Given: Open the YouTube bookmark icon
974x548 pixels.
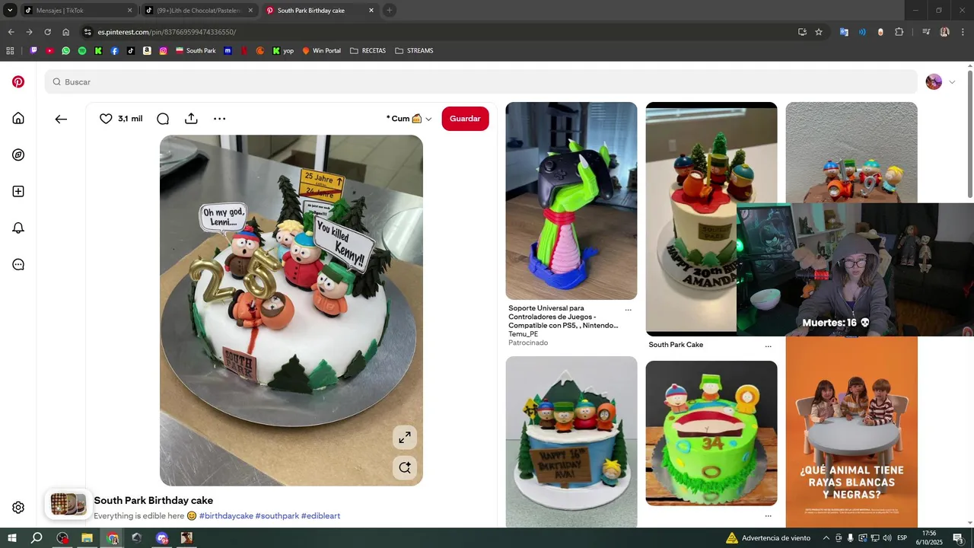Looking at the screenshot, I should coord(49,51).
